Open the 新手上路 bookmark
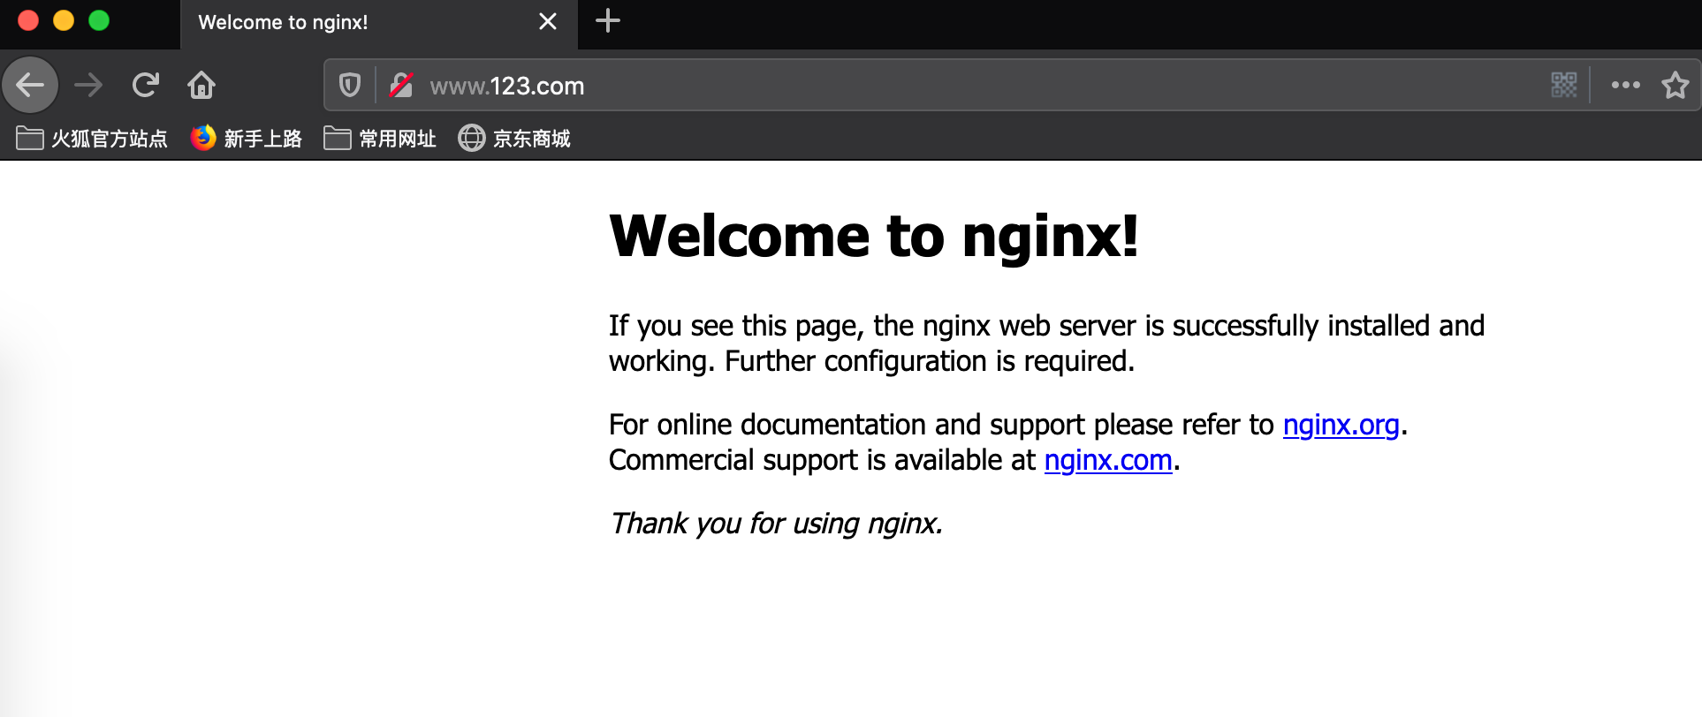Screen dimensions: 1702x717 (247, 139)
